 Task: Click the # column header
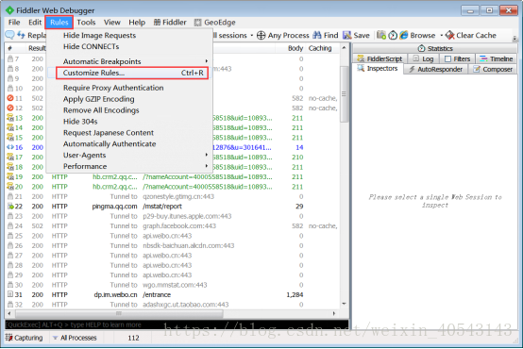click(x=15, y=48)
